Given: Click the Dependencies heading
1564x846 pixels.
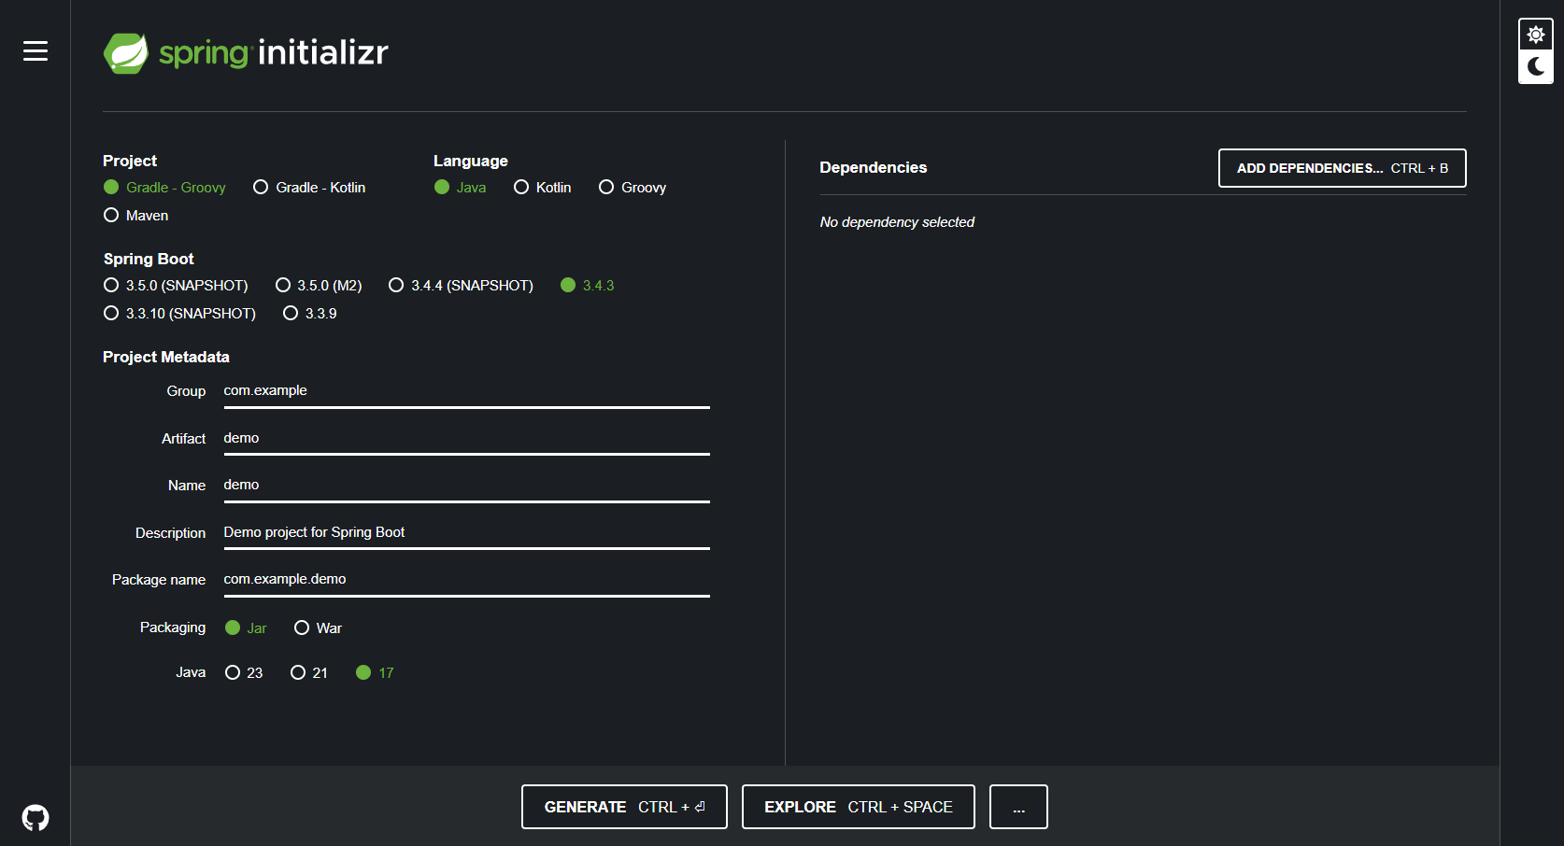Looking at the screenshot, I should [x=874, y=167].
